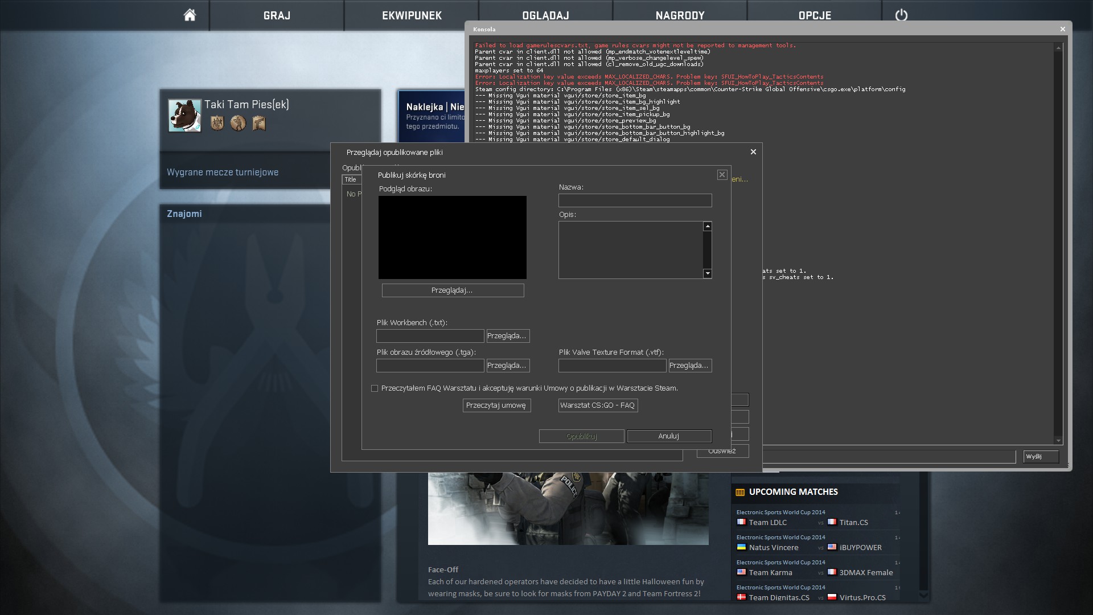1093x615 pixels.
Task: Click Przeglądaj under the image preview
Action: click(453, 290)
